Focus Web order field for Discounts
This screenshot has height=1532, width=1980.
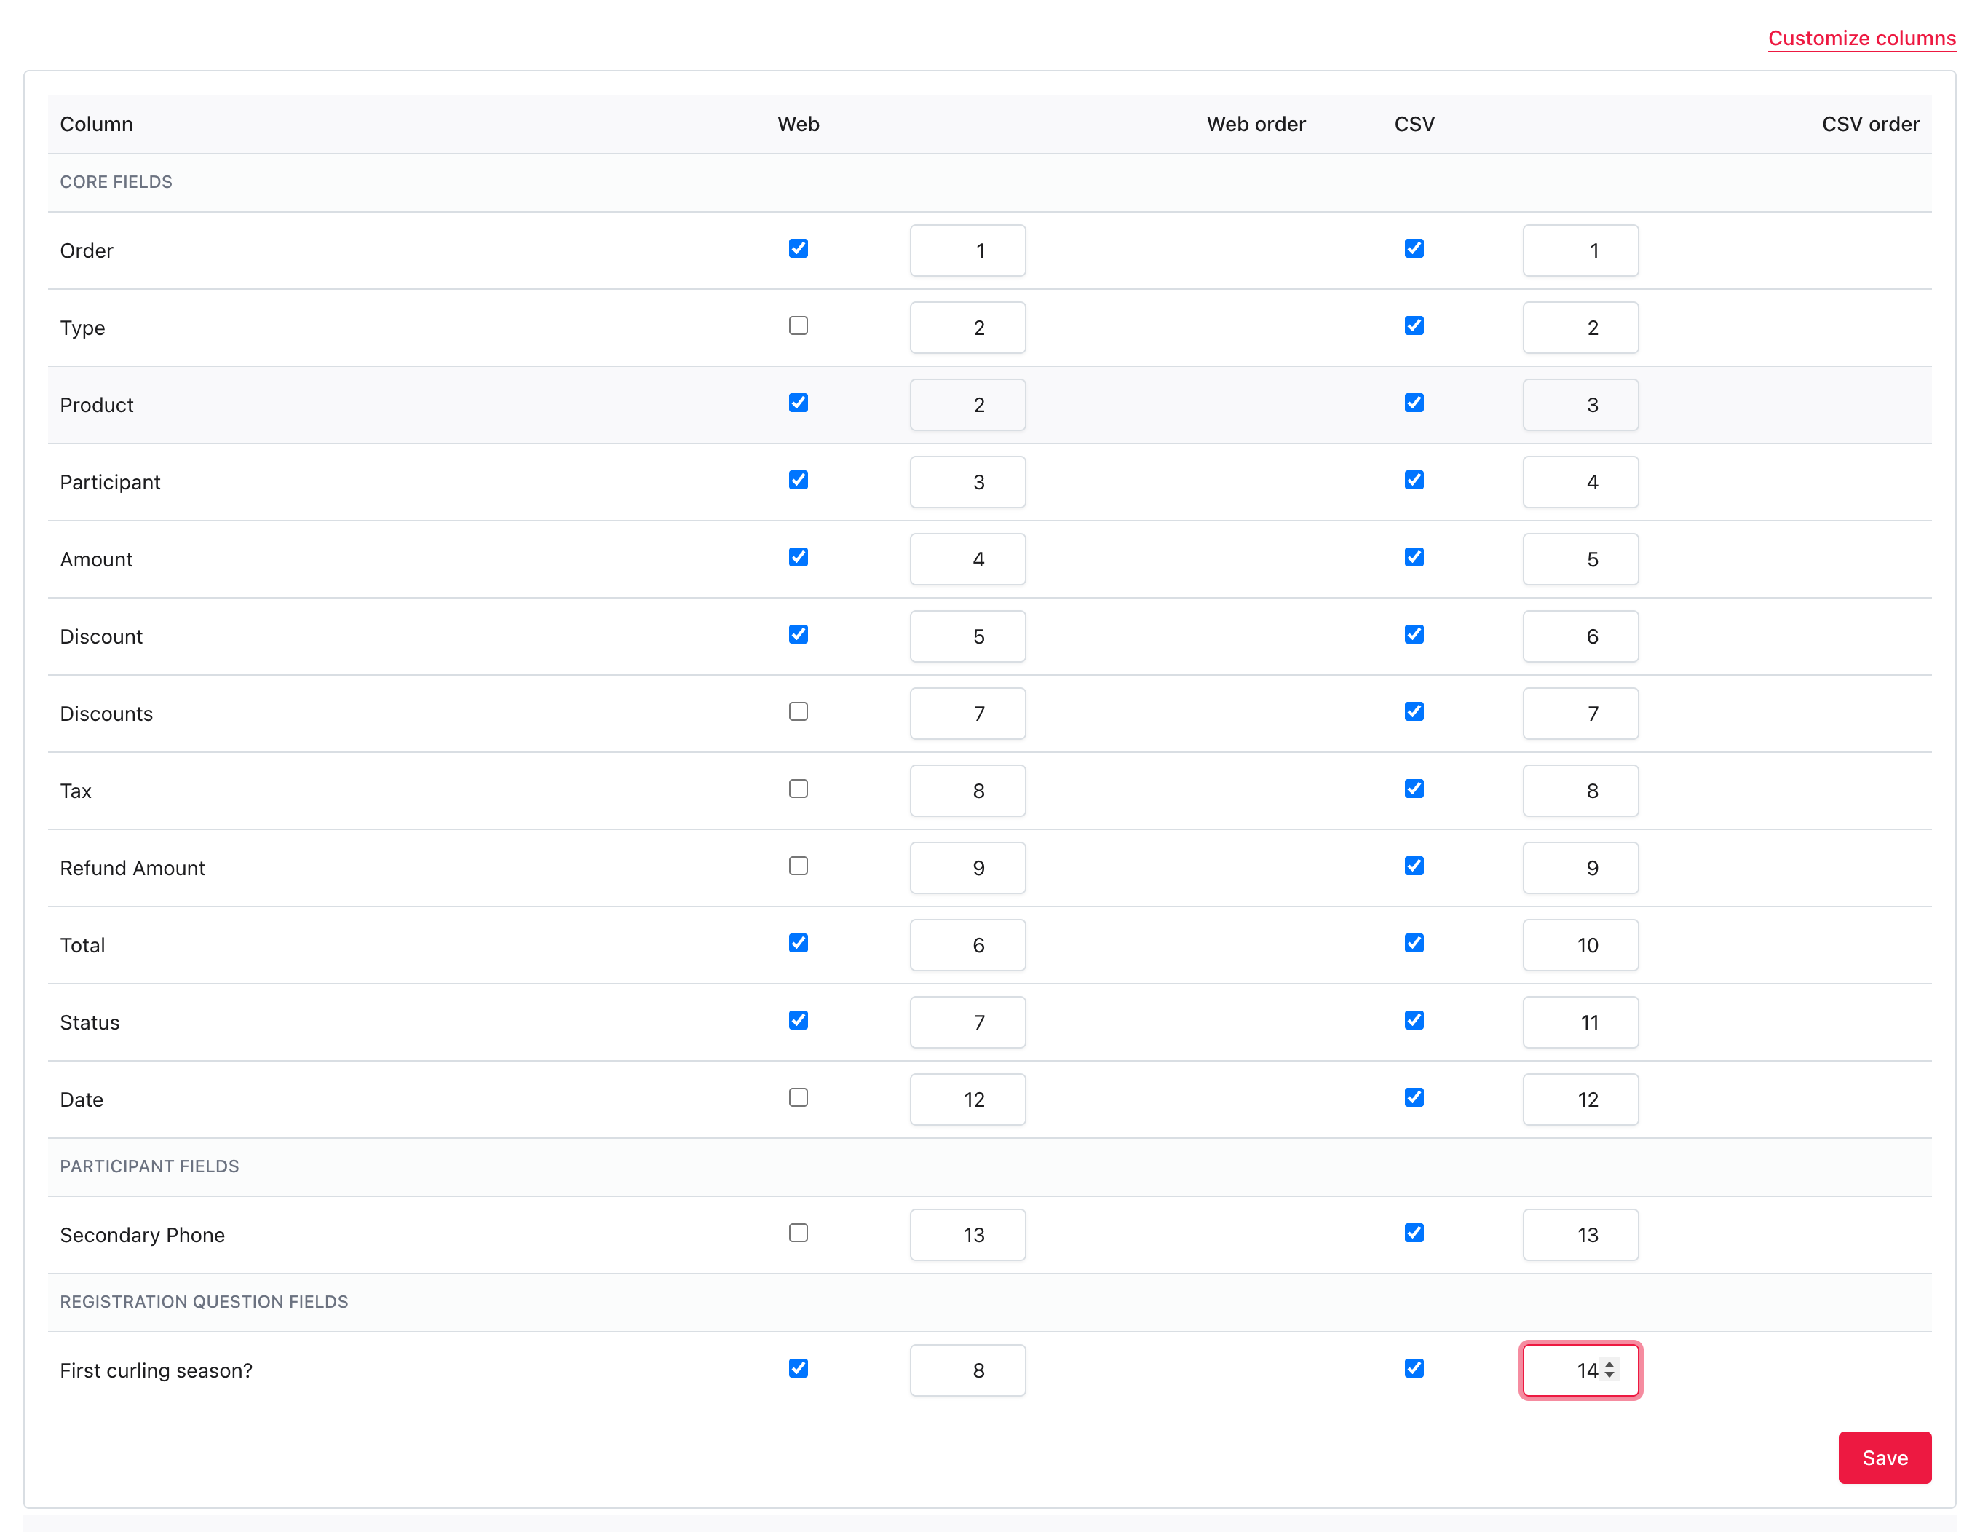(967, 713)
